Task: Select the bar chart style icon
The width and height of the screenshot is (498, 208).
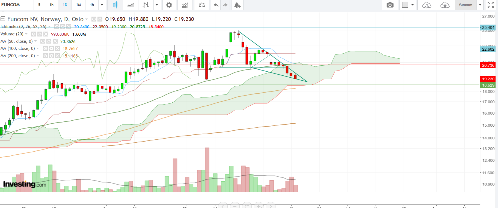Action: [146, 5]
